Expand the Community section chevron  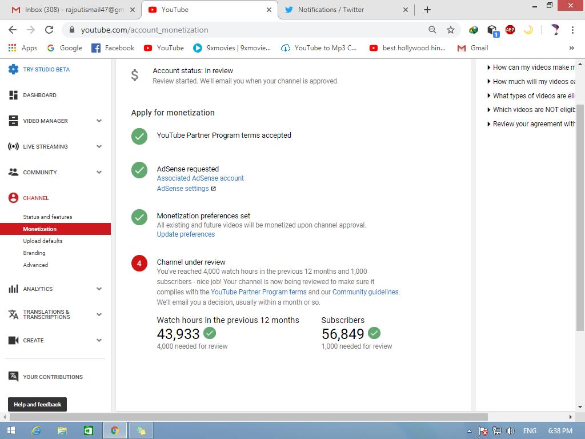(x=99, y=172)
